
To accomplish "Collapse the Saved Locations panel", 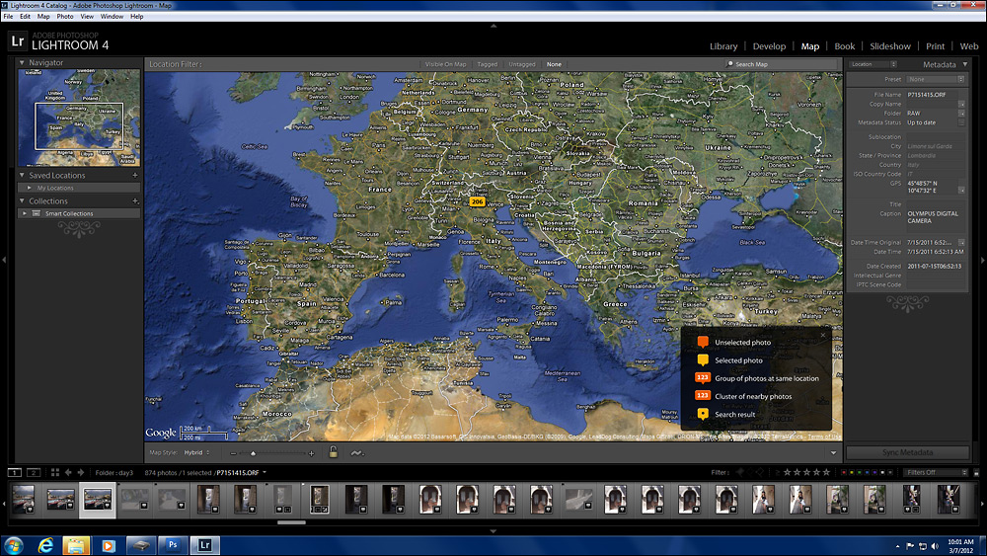I will point(22,175).
